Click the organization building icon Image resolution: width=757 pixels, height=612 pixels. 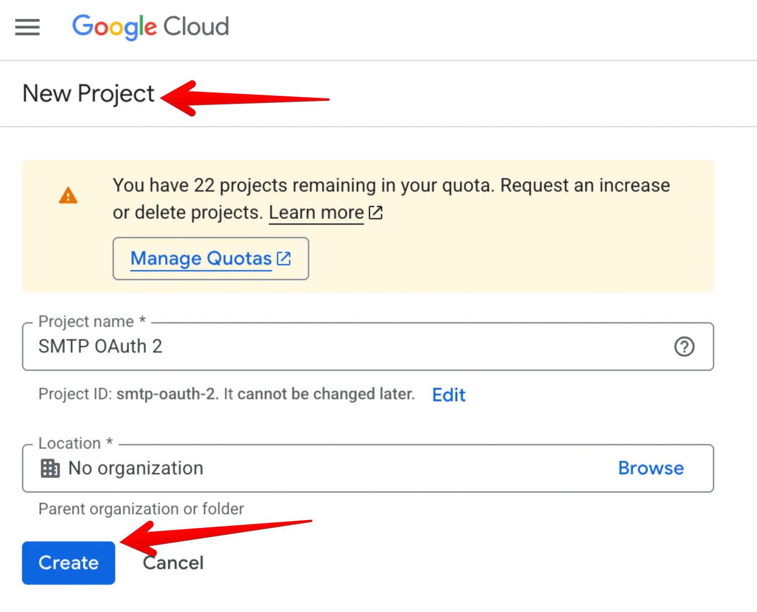pyautogui.click(x=50, y=469)
